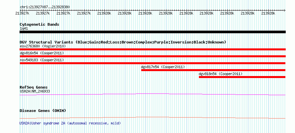Open the USH2A|NM_206933 gene label
295x133 pixels.
pyautogui.click(x=35, y=91)
